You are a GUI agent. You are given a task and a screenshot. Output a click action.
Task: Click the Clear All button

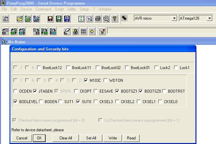[66, 138]
